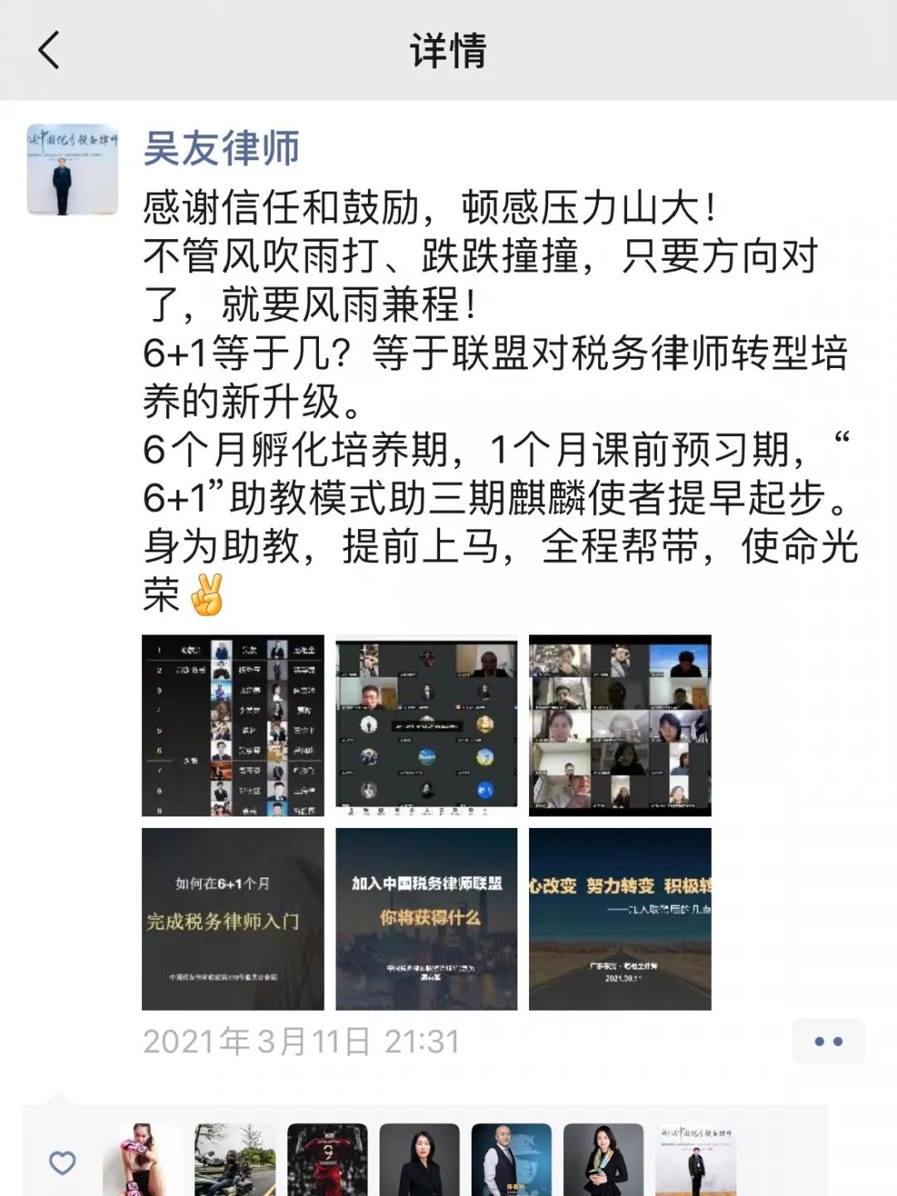Viewport: 897px width, 1196px height.
Task: Tap the post text starting 感谢信任和鼓励
Action: point(501,401)
